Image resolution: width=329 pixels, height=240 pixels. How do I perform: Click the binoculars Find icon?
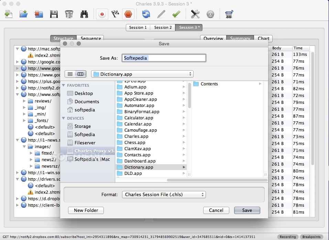click(x=84, y=14)
